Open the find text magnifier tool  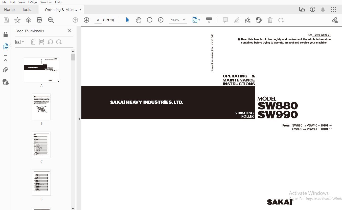click(51, 20)
